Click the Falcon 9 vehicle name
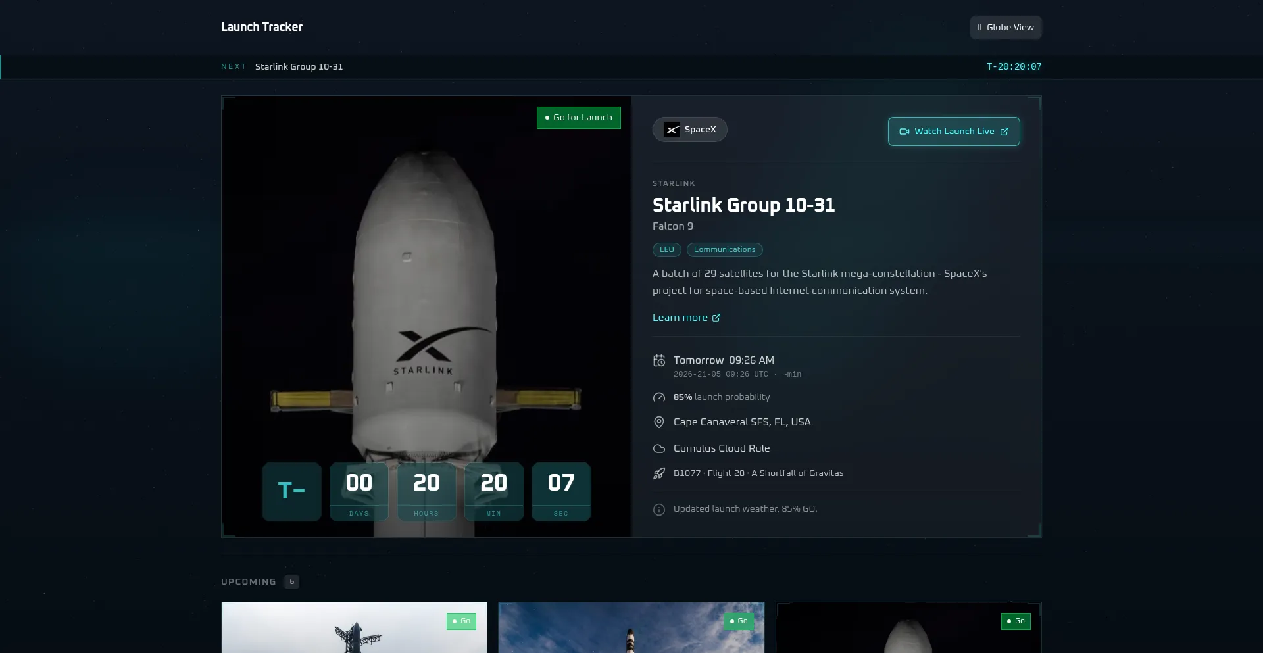The width and height of the screenshot is (1263, 653). click(673, 226)
